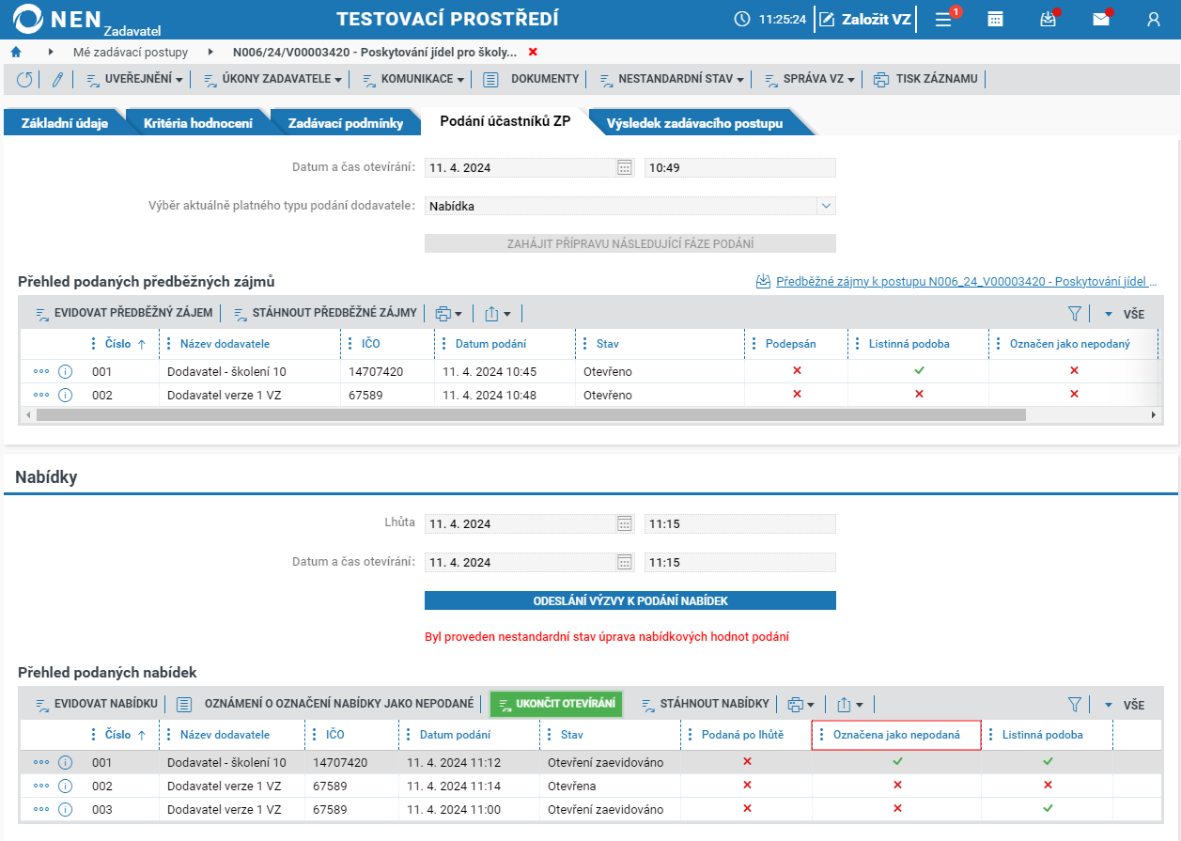The image size is (1181, 841).
Task: Click STÁHNOUT PŘEDBĚŽNÉ ZÁJMY button
Action: (324, 314)
